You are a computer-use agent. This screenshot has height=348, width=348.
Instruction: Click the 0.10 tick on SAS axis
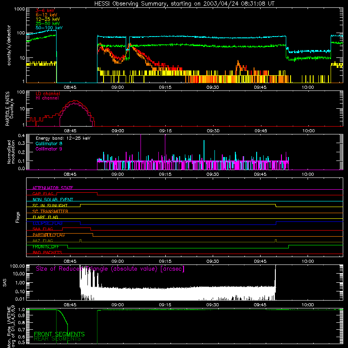pyautogui.click(x=20, y=291)
